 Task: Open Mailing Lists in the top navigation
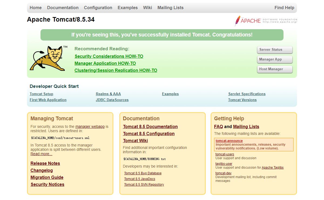[x=171, y=8]
